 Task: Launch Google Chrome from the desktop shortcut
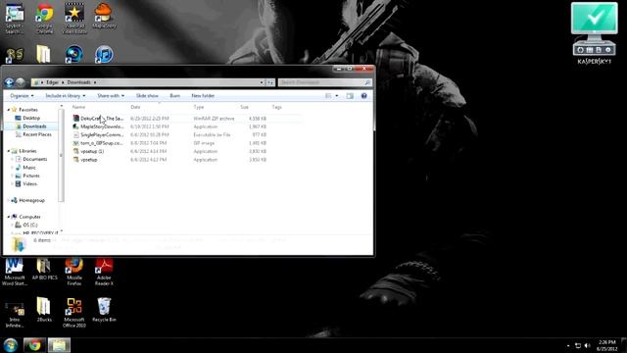(x=44, y=18)
